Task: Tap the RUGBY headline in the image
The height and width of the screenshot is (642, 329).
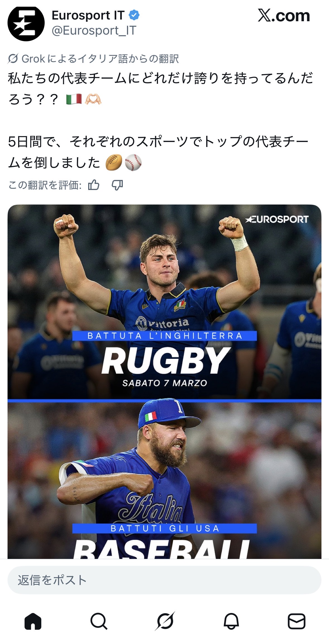Action: tap(166, 360)
